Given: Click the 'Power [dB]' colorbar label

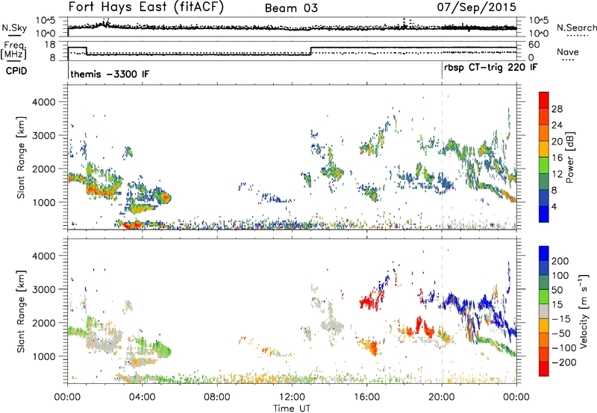Looking at the screenshot, I should (x=570, y=157).
